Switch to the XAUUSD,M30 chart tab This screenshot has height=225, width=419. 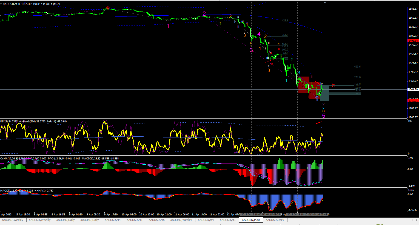[251, 220]
